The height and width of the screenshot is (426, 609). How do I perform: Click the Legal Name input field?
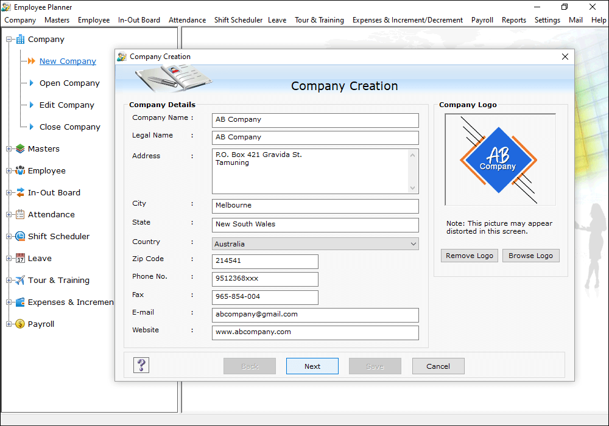315,138
